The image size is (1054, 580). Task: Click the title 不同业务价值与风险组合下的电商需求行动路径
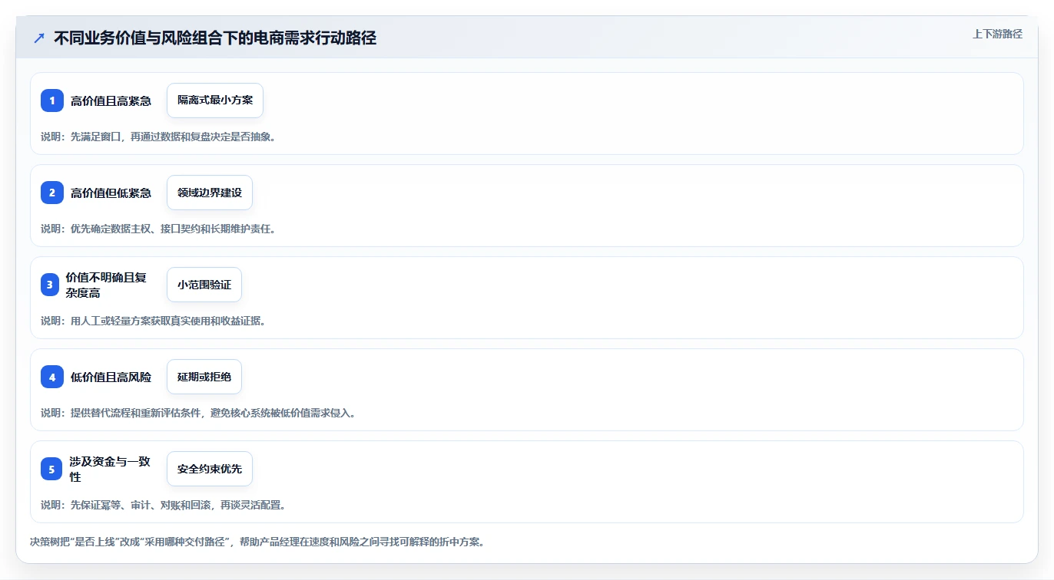point(215,38)
